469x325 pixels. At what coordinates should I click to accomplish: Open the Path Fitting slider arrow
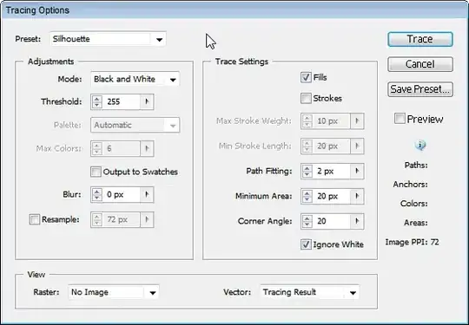(x=357, y=172)
